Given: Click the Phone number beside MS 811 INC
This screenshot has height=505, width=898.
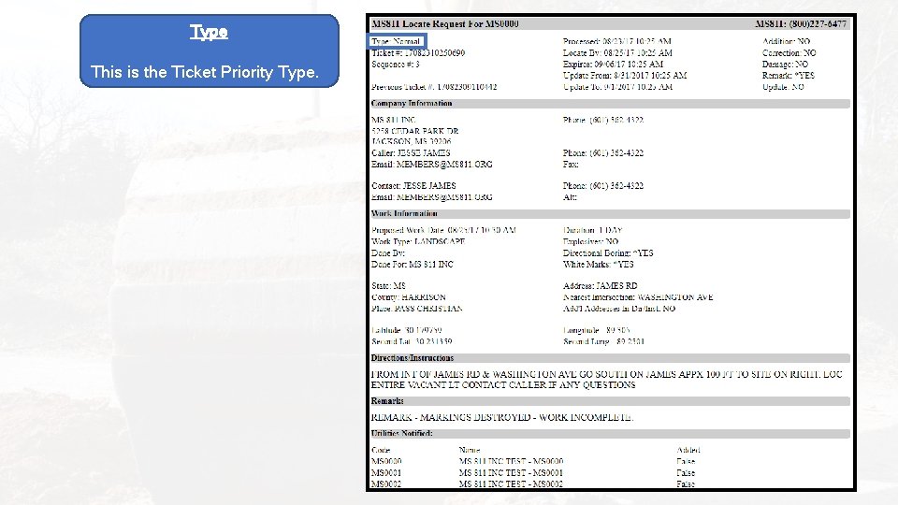Looking at the screenshot, I should coord(603,121).
